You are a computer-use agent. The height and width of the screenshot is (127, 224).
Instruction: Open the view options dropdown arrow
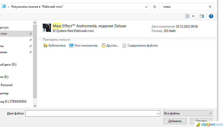click(x=193, y=16)
